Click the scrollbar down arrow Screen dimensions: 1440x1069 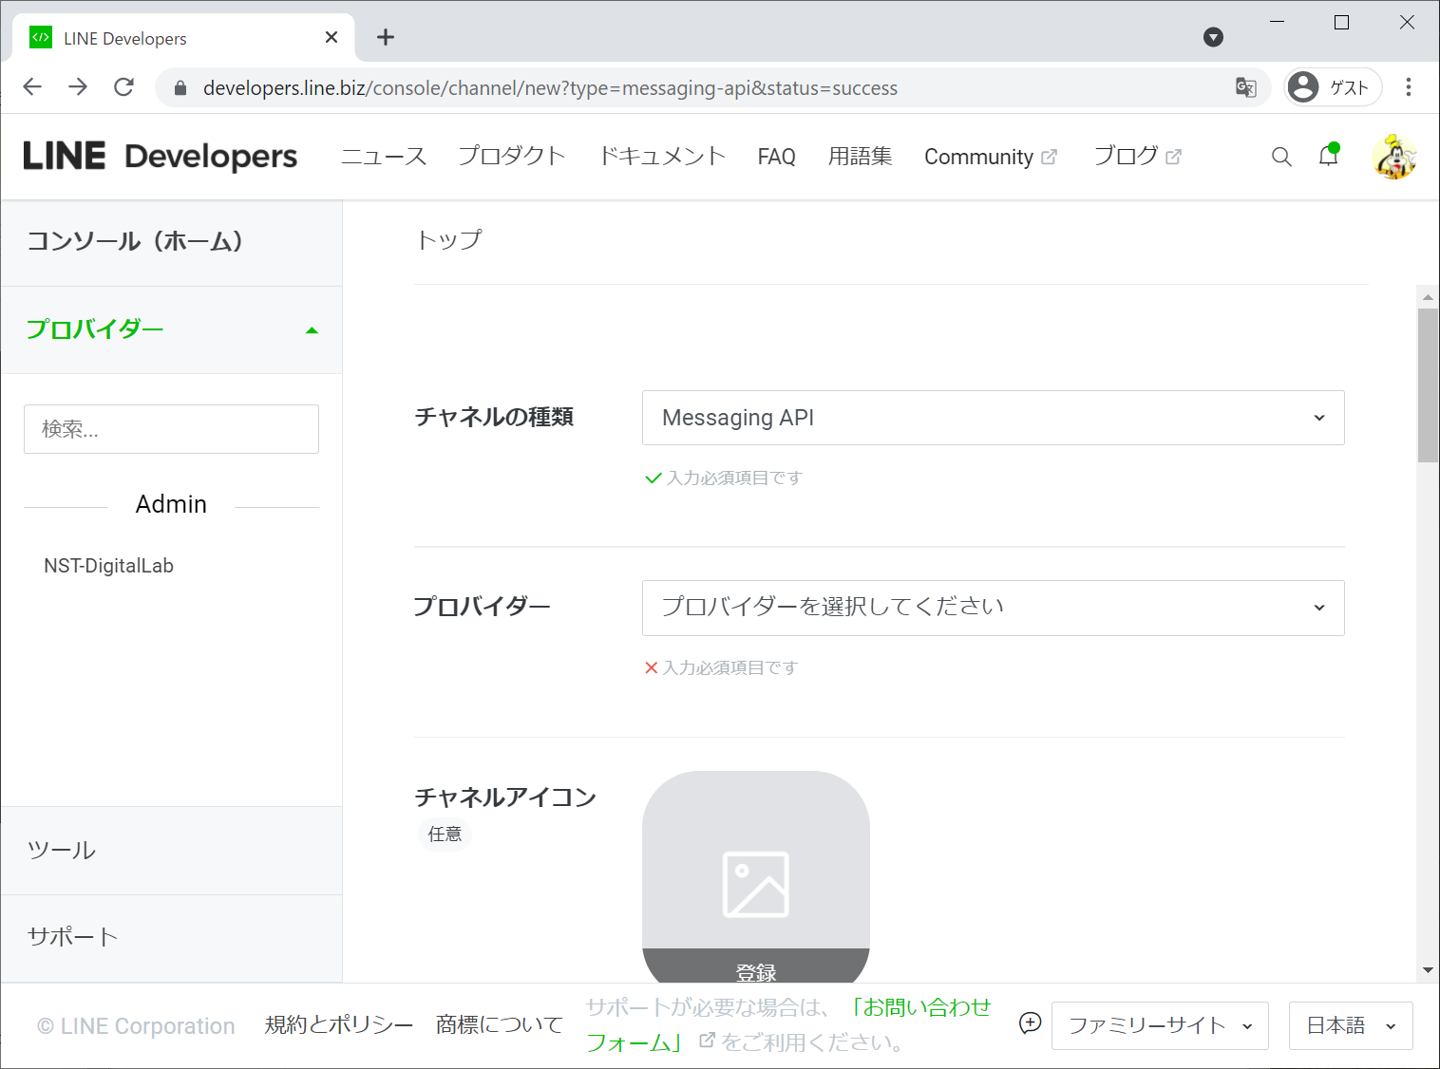[1428, 970]
